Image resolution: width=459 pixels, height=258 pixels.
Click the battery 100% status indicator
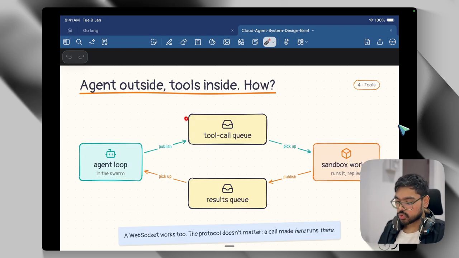(384, 20)
